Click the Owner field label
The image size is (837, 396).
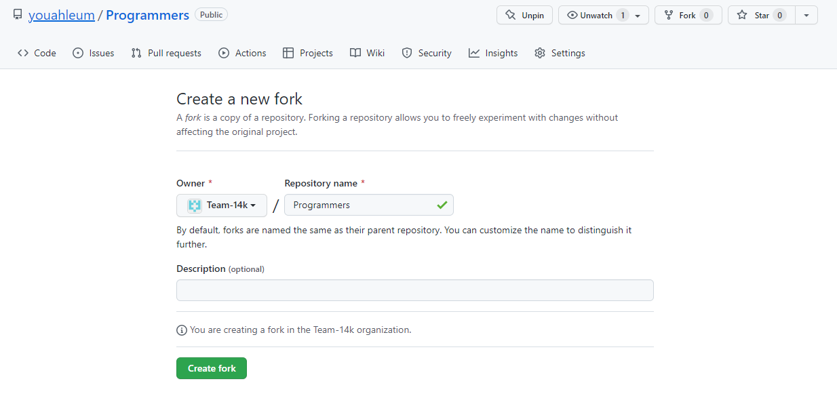[195, 183]
